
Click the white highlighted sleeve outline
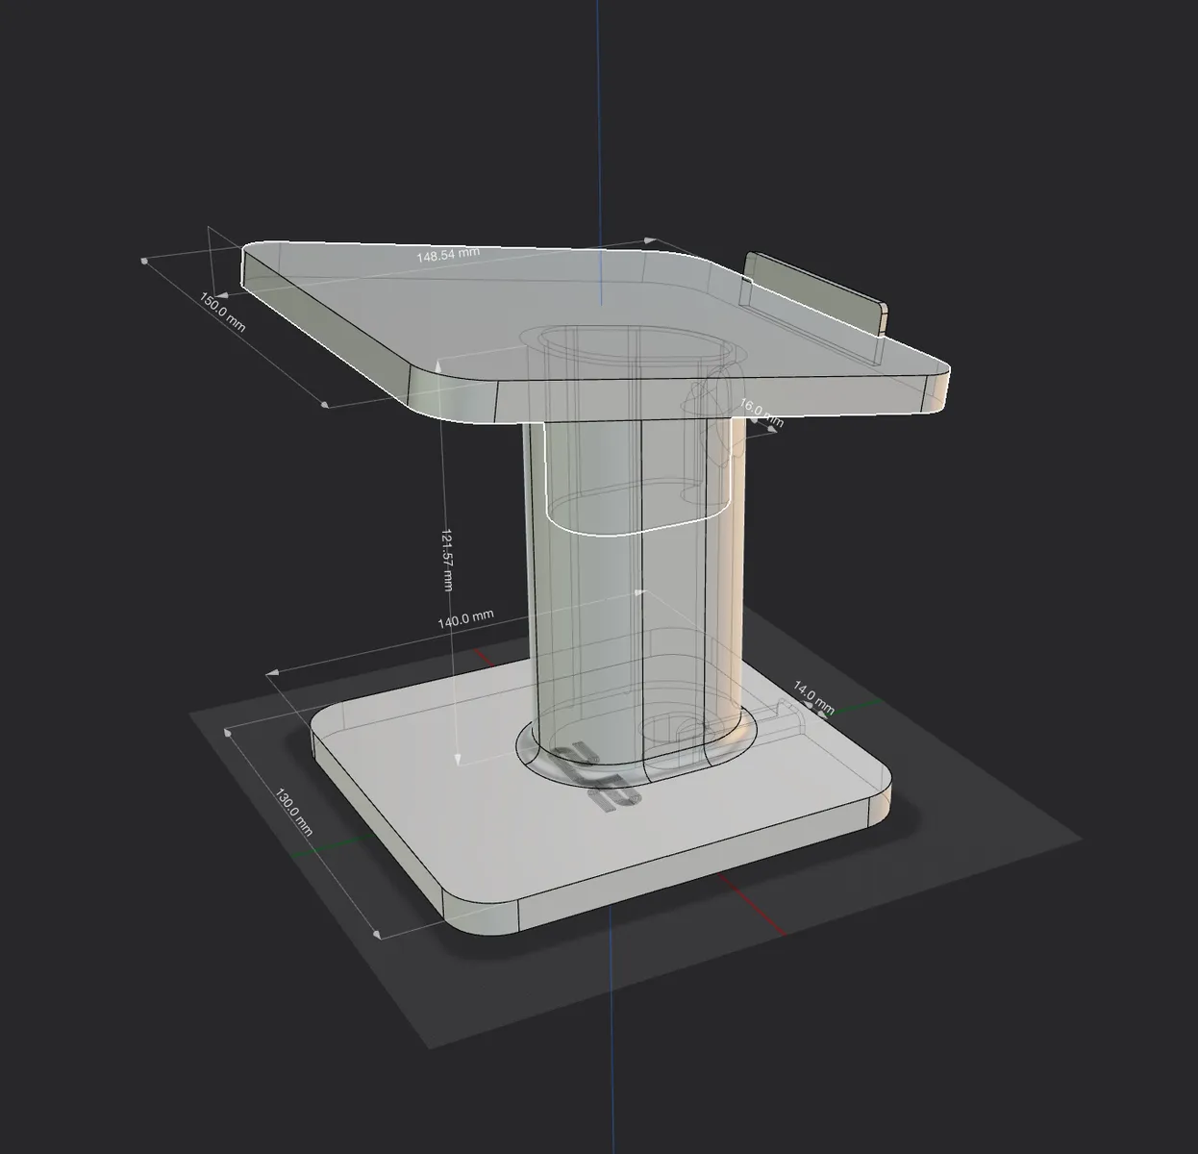pyautogui.click(x=635, y=481)
